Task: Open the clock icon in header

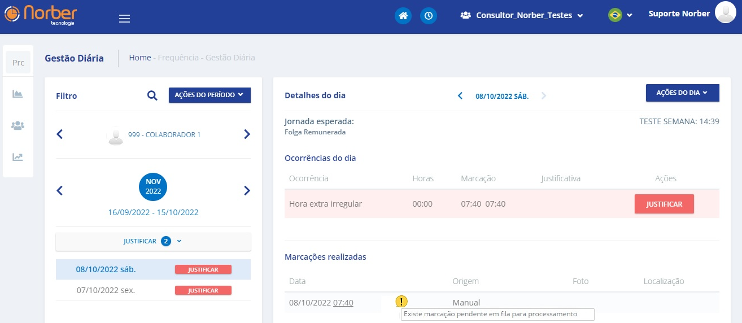Action: [429, 16]
